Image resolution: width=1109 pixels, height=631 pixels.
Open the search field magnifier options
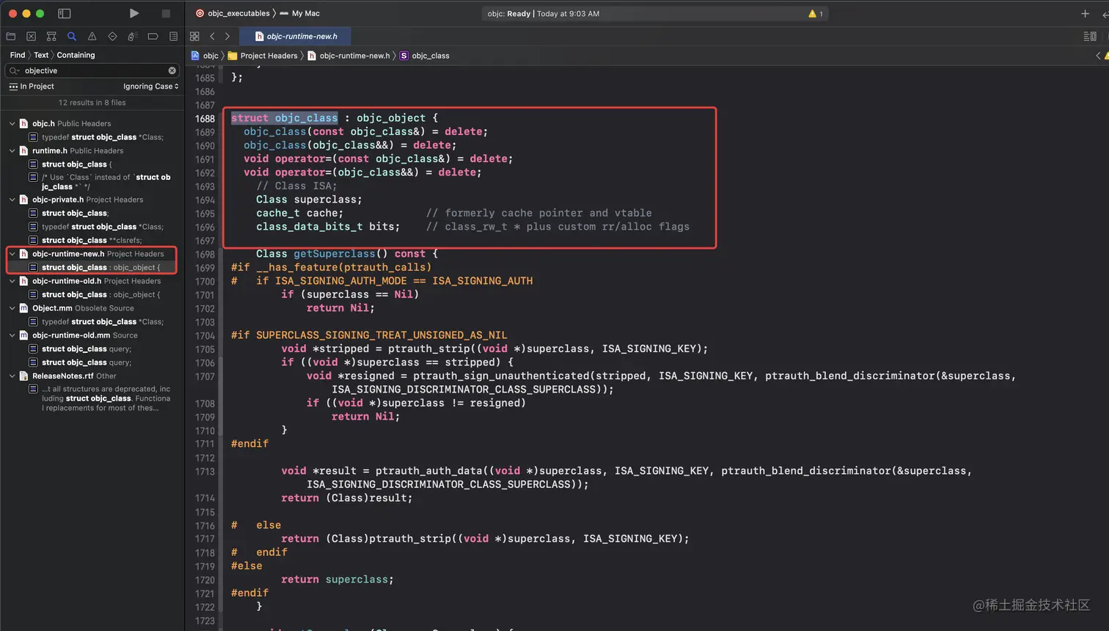pos(15,70)
